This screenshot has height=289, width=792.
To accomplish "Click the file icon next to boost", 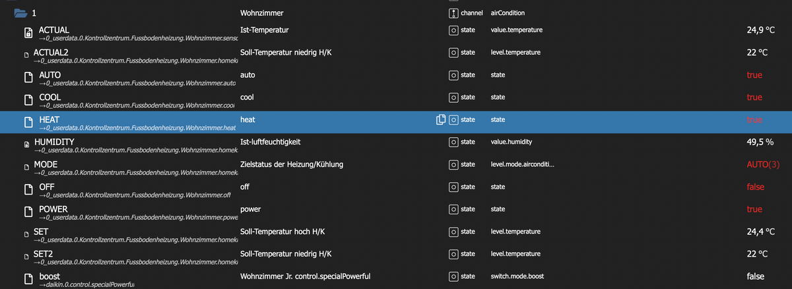I will pos(28,280).
